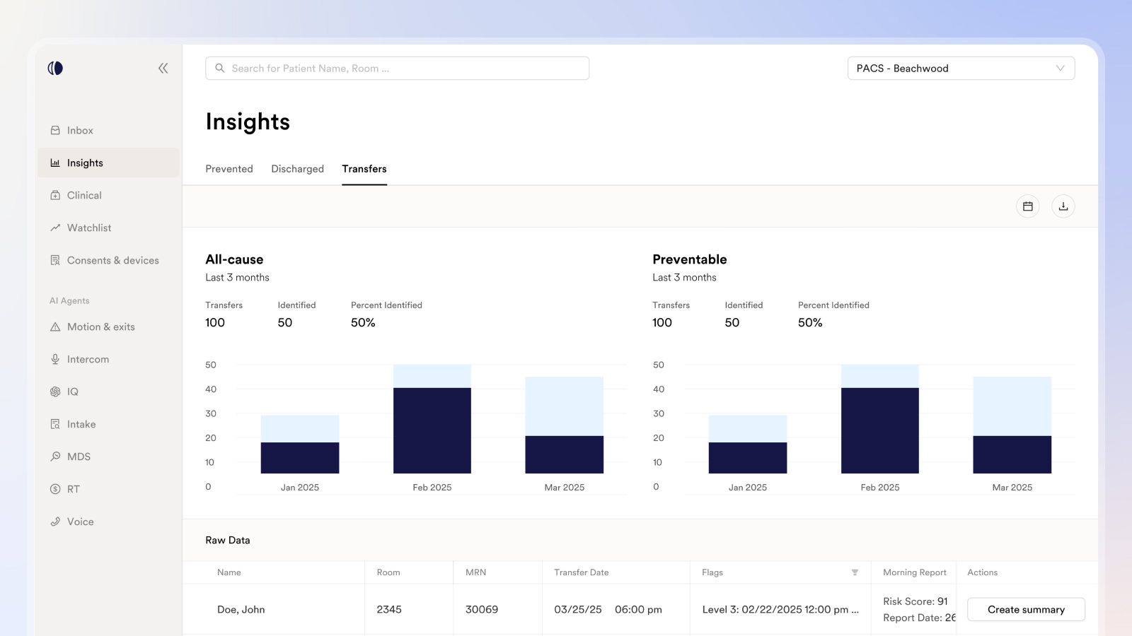Switch to the Prevented tab

tap(229, 169)
